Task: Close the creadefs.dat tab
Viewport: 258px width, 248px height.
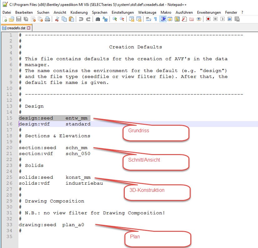Action: [x=29, y=28]
